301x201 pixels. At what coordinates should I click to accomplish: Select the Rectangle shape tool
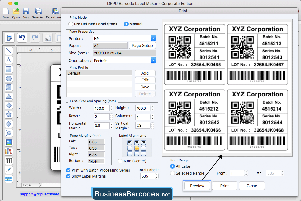tap(9, 69)
